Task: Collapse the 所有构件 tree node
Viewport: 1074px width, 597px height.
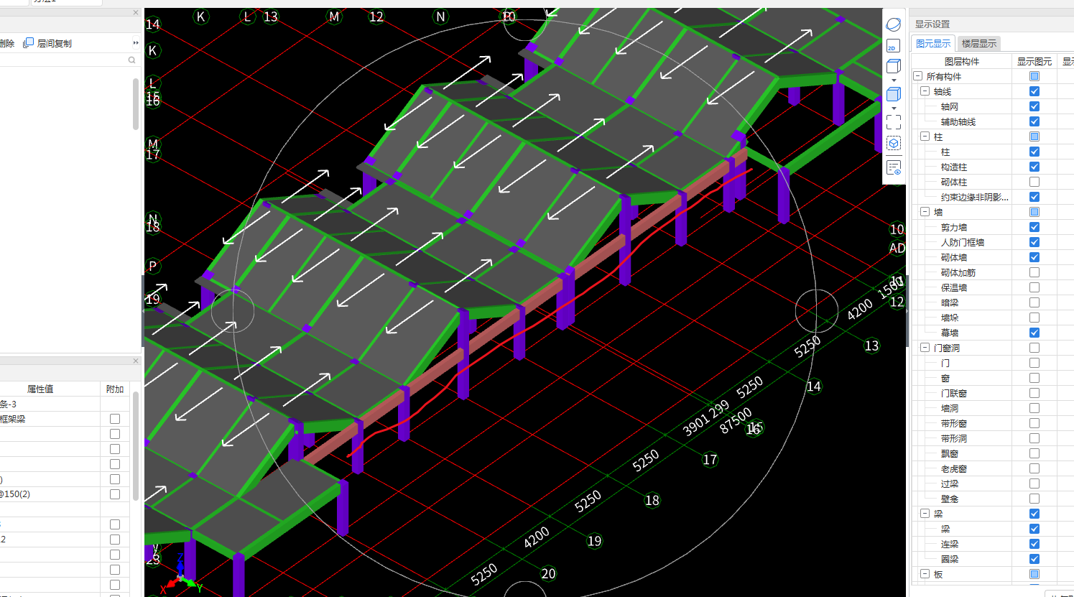Action: pyautogui.click(x=917, y=76)
